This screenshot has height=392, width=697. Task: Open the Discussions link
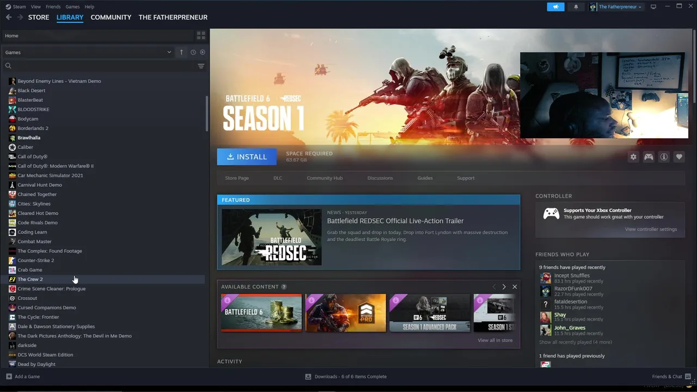pyautogui.click(x=380, y=178)
